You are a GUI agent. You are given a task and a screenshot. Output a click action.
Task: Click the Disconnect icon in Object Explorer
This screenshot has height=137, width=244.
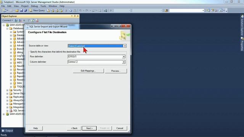pyautogui.click(x=20, y=21)
